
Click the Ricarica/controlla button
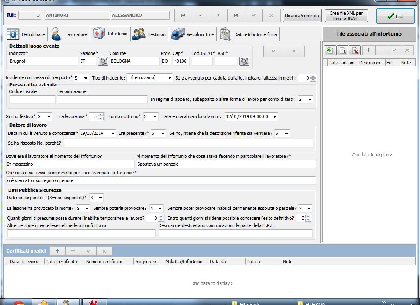(302, 16)
